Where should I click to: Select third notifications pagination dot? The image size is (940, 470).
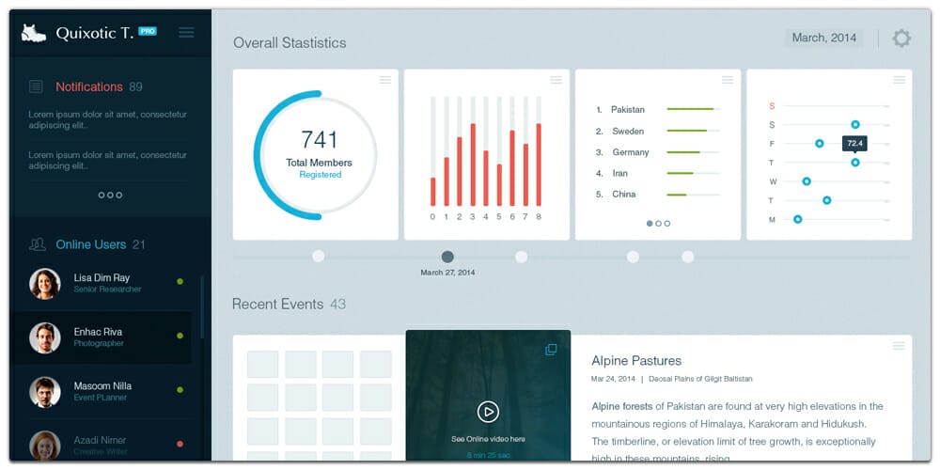[x=119, y=195]
